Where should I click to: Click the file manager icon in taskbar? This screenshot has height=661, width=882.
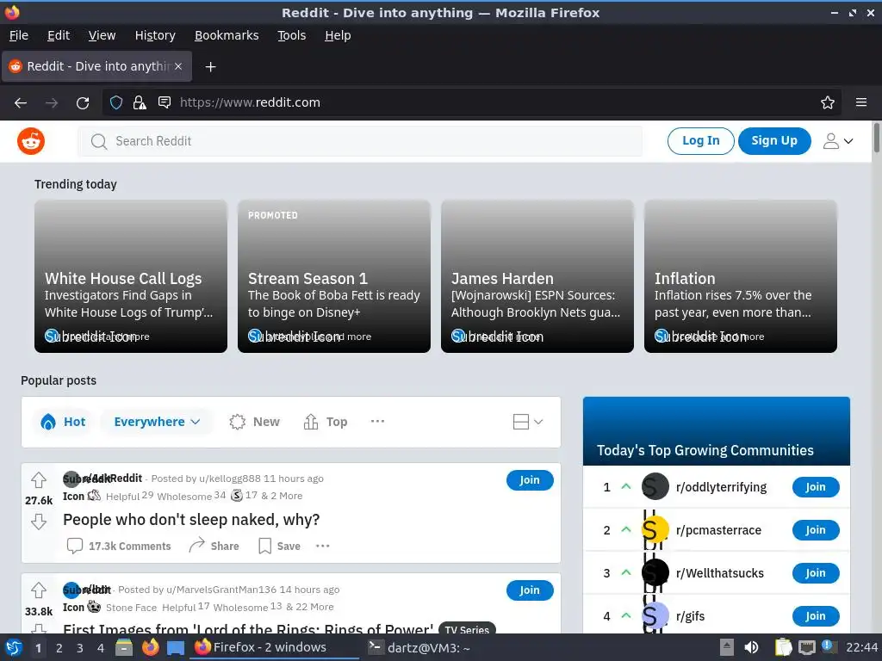pyautogui.click(x=124, y=648)
